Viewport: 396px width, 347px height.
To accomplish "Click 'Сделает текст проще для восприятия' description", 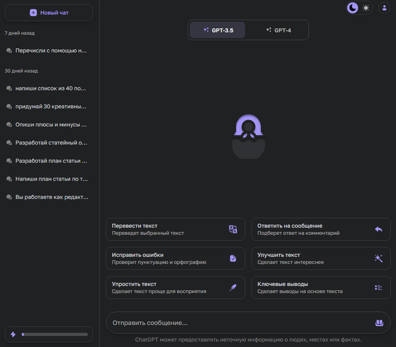I will click(159, 291).
